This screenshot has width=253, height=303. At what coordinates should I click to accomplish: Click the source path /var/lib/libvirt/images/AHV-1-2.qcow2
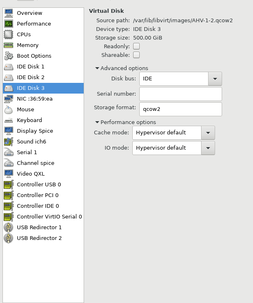tap(183, 21)
